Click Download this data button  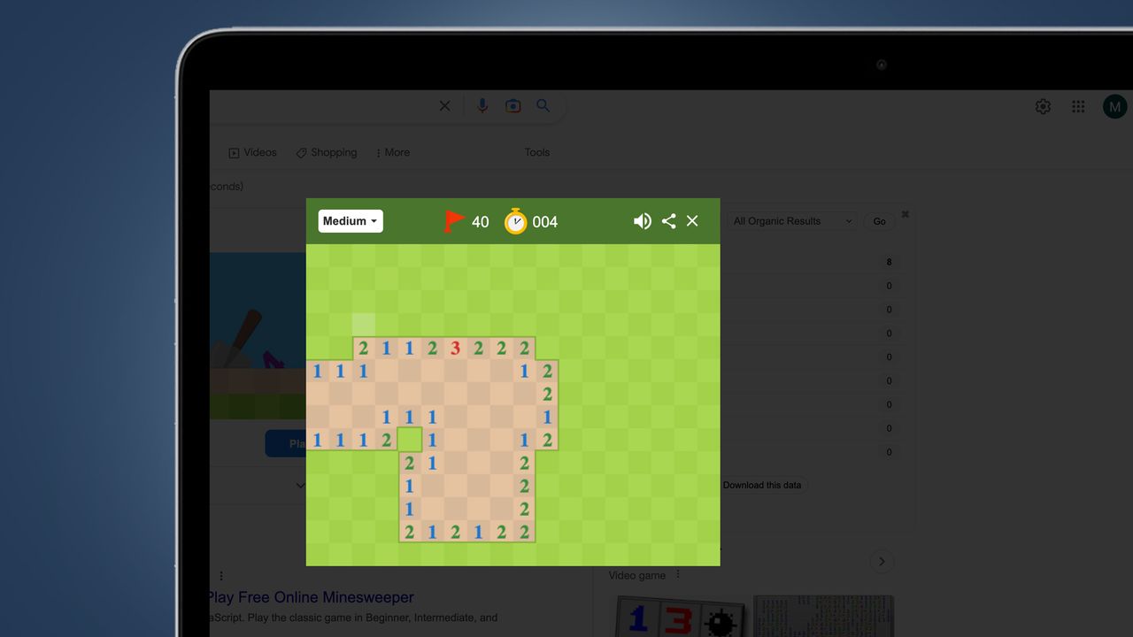coord(762,485)
